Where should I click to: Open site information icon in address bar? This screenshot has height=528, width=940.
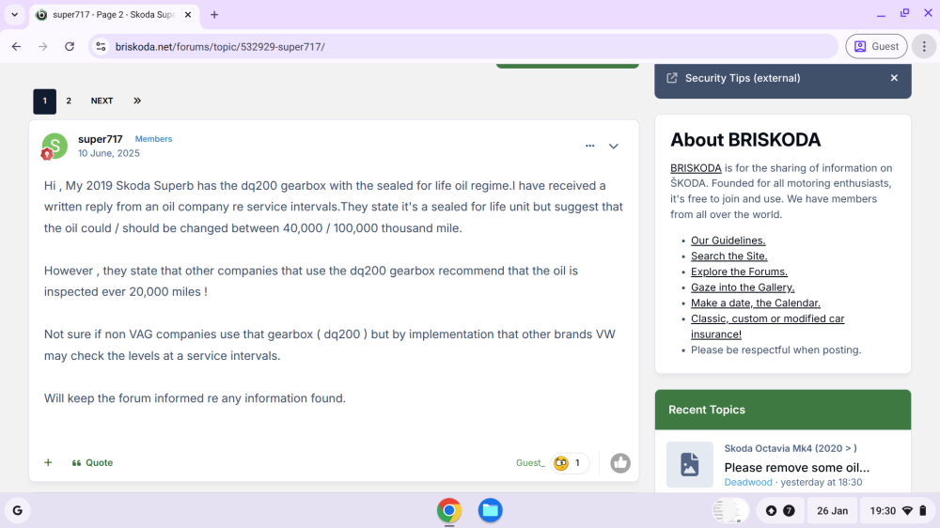coord(101,46)
